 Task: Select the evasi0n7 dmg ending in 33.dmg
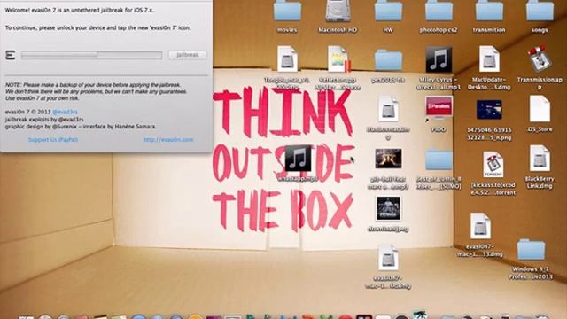click(480, 226)
